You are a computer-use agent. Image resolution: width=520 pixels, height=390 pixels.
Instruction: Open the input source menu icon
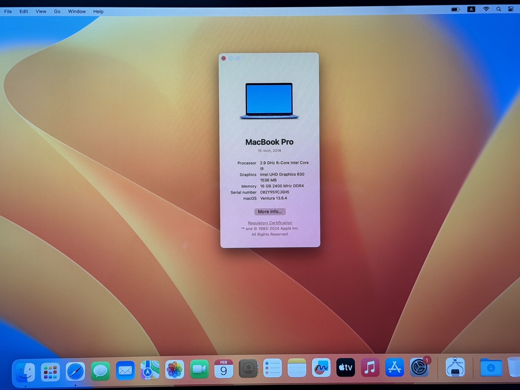[471, 10]
